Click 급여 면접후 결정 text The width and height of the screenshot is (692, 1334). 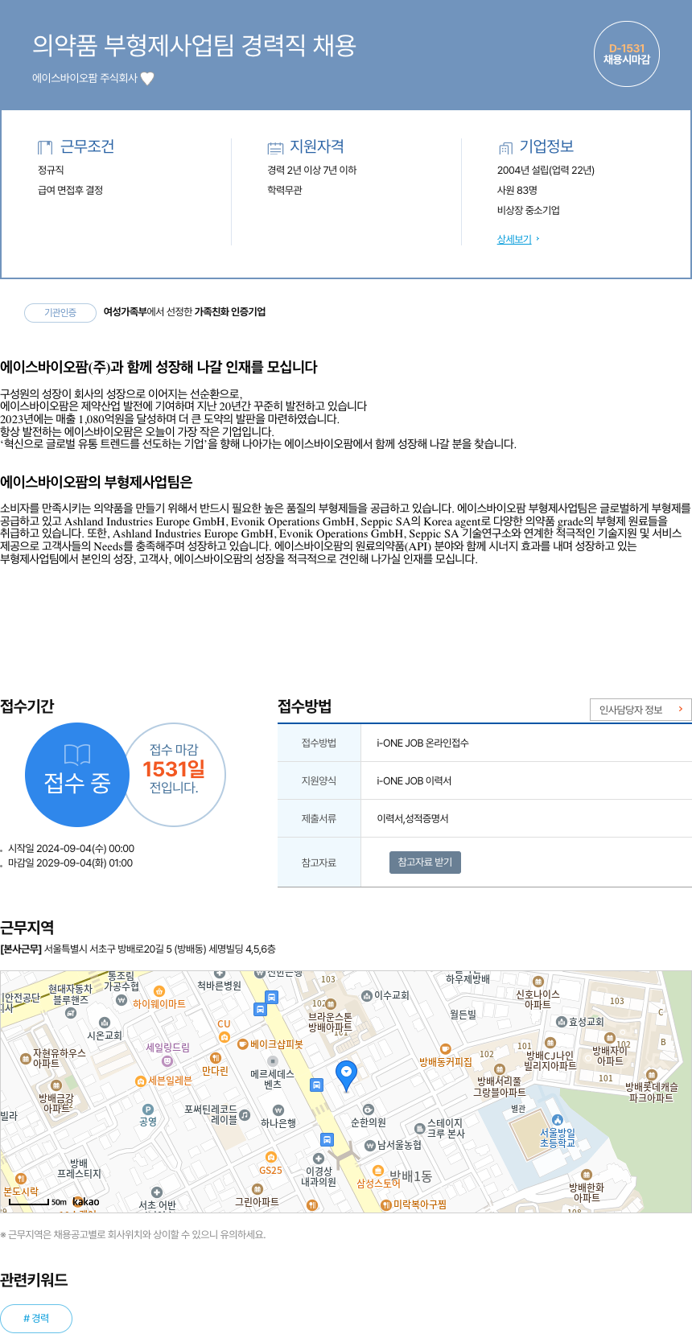(x=70, y=191)
